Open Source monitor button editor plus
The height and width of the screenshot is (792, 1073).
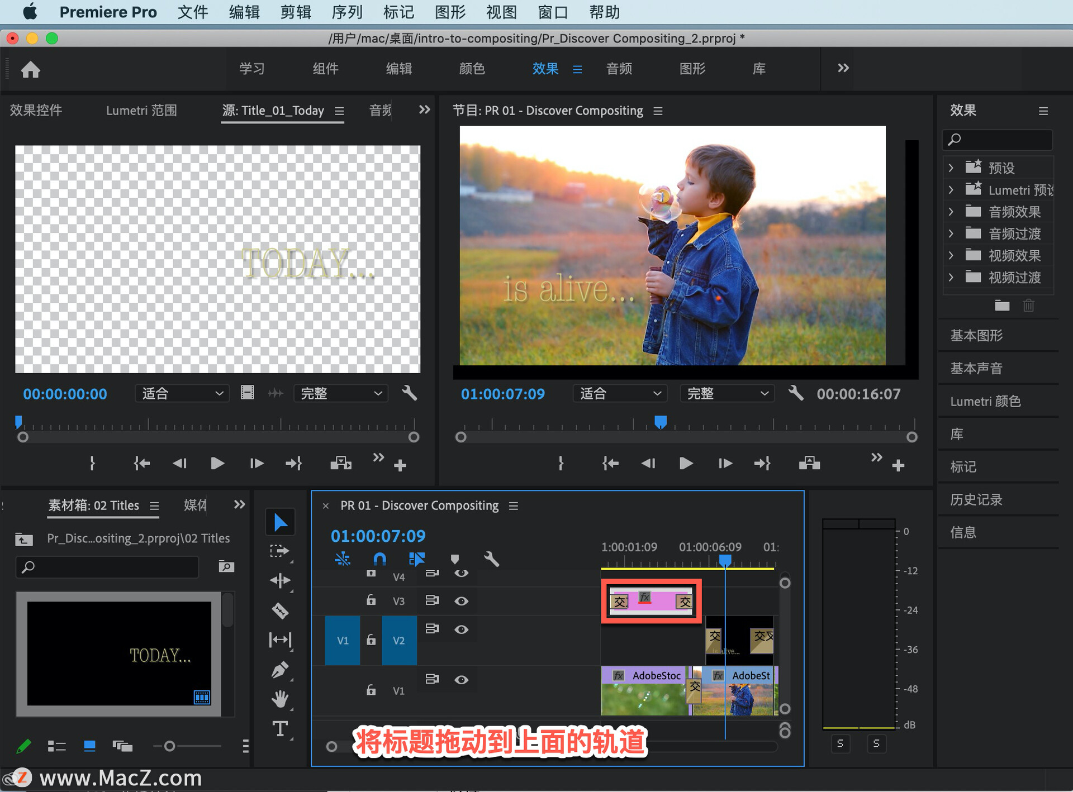(400, 465)
